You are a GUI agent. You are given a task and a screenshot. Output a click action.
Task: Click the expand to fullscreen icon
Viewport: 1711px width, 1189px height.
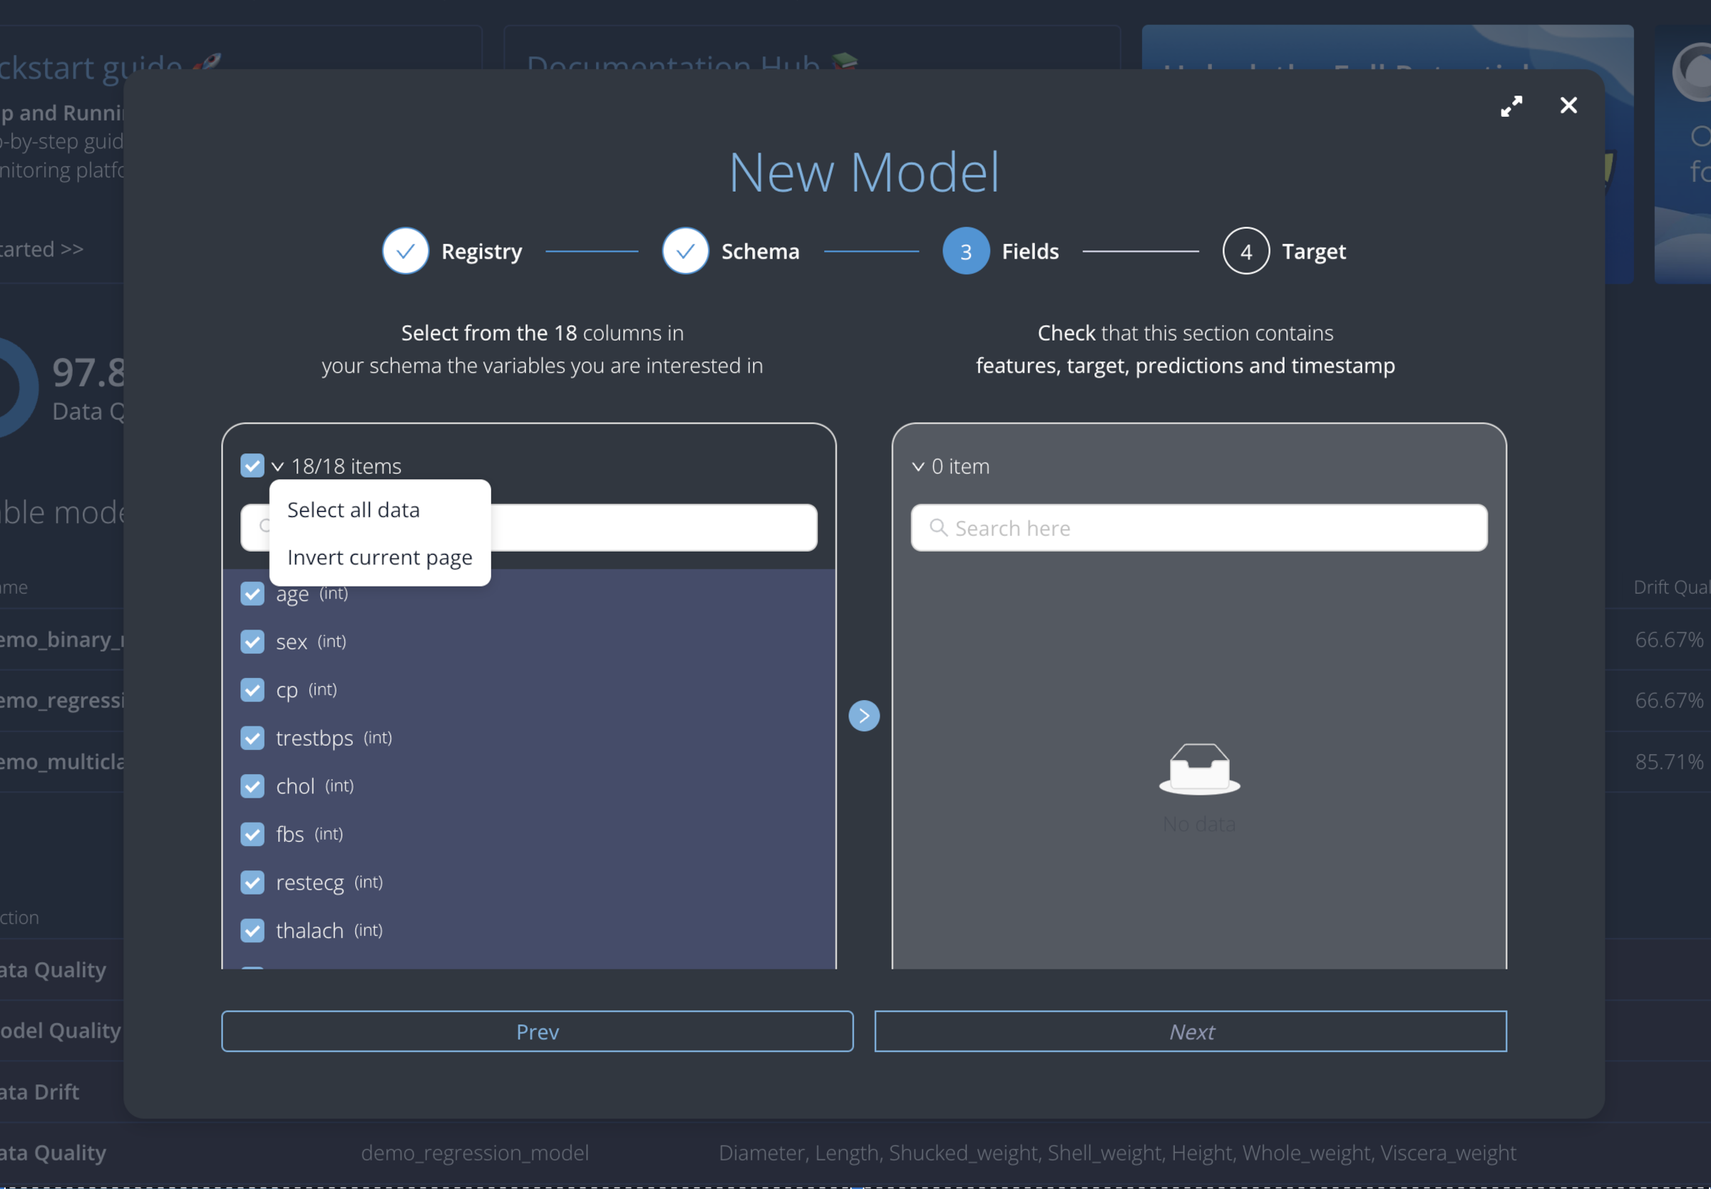tap(1512, 105)
